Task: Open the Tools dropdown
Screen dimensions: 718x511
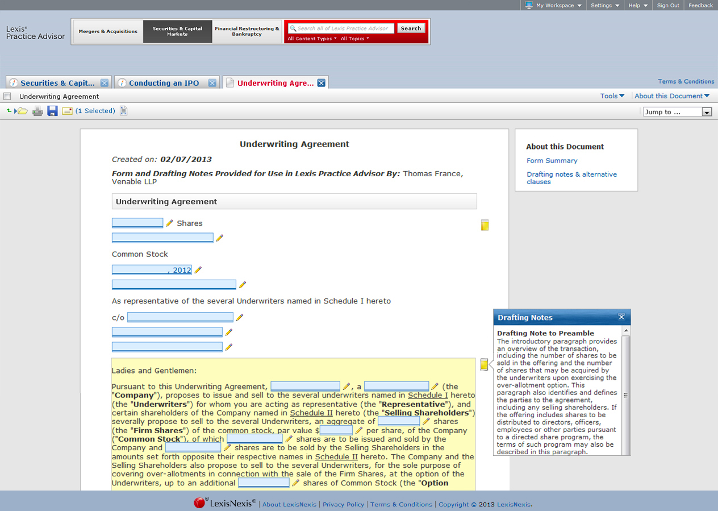Action: (612, 96)
